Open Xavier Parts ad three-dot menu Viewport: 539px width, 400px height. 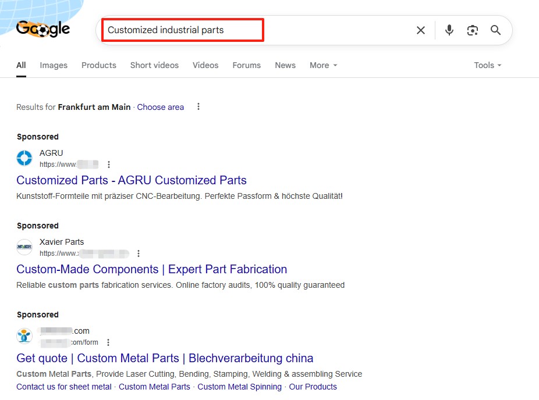pyautogui.click(x=139, y=253)
